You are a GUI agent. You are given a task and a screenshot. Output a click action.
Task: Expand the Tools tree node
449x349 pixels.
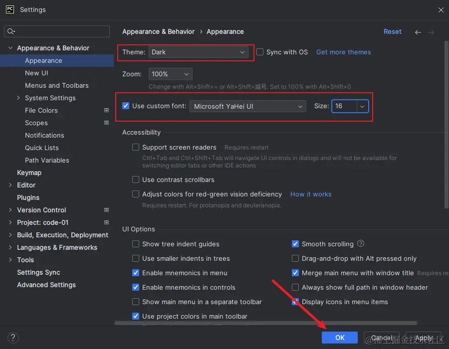coord(10,260)
